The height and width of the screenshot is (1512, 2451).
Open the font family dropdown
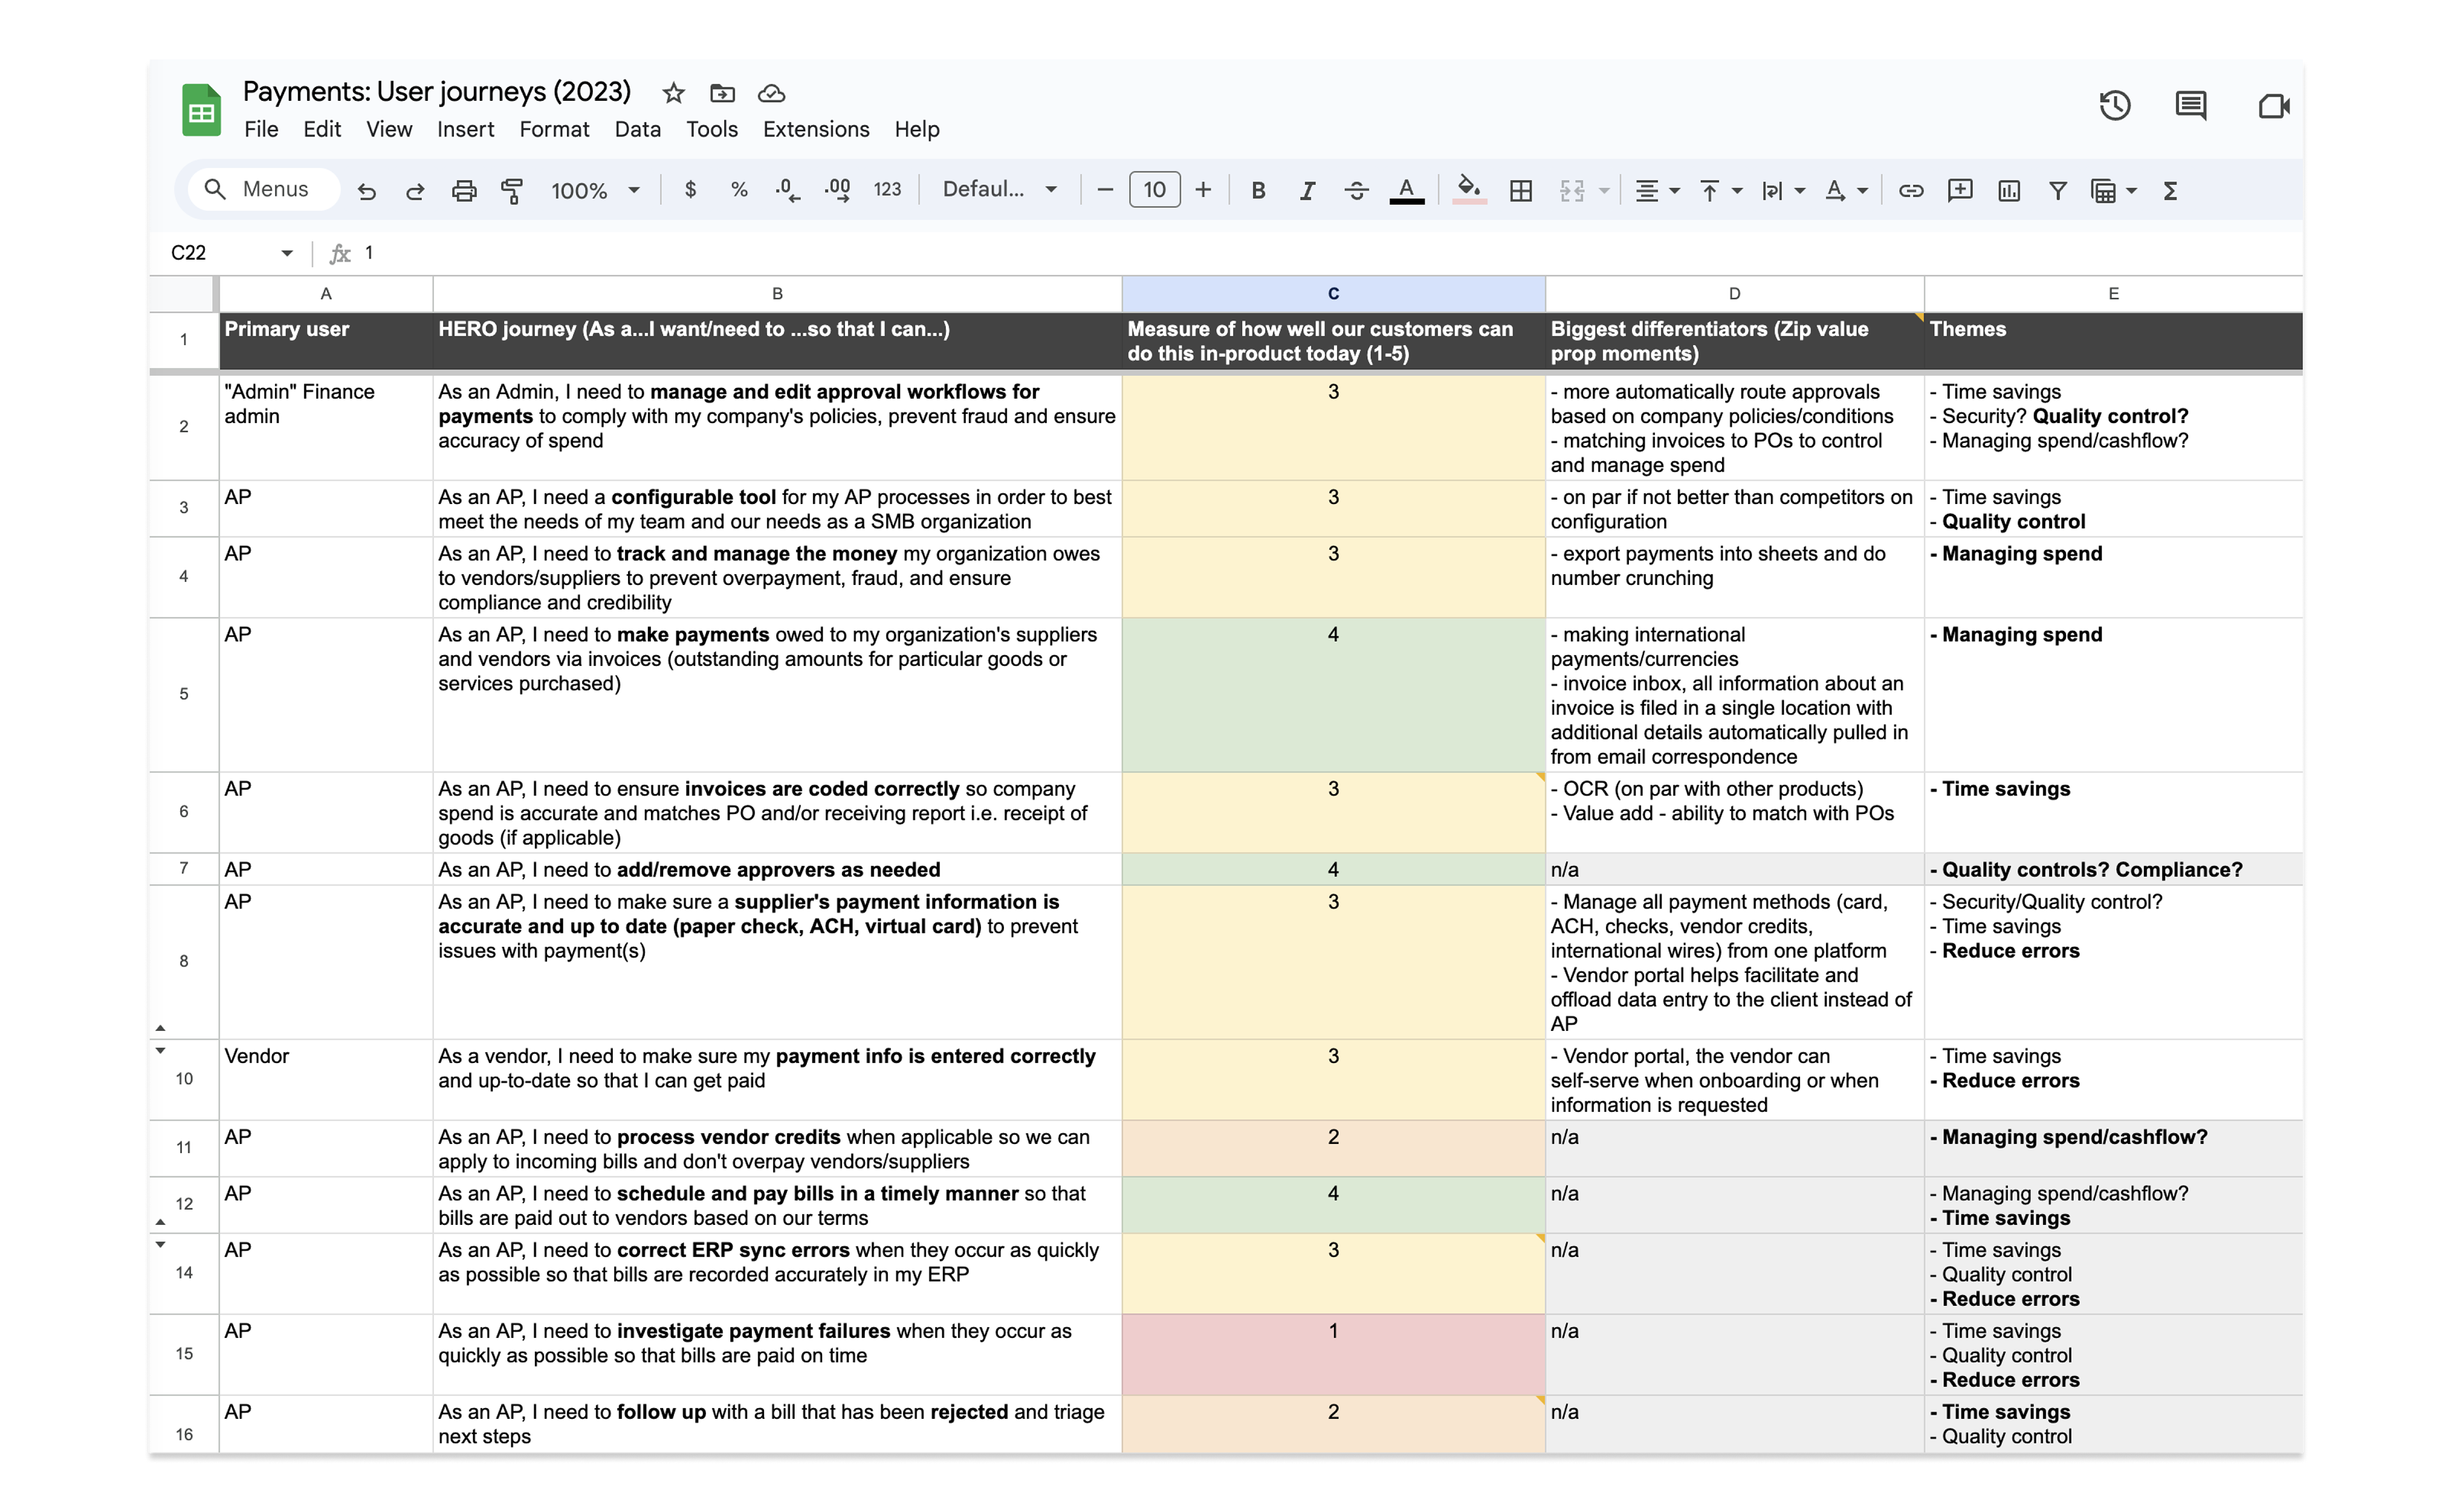(1000, 189)
